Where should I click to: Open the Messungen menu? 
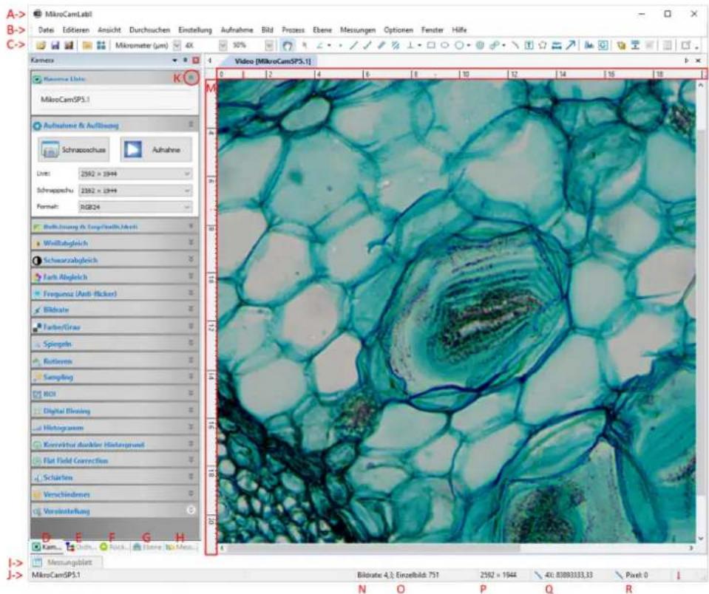(358, 30)
